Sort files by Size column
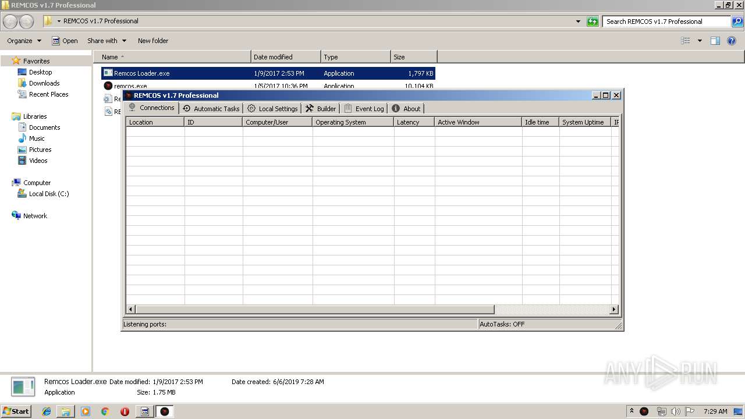The width and height of the screenshot is (745, 419). [x=414, y=57]
